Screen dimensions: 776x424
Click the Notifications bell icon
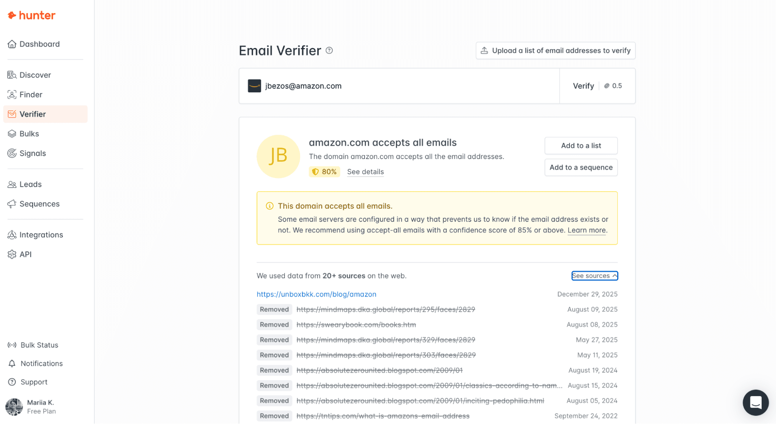pyautogui.click(x=12, y=363)
